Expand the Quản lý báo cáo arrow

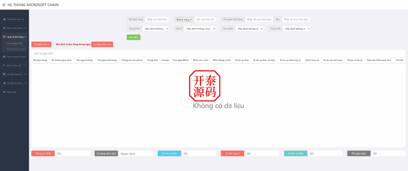[25, 66]
